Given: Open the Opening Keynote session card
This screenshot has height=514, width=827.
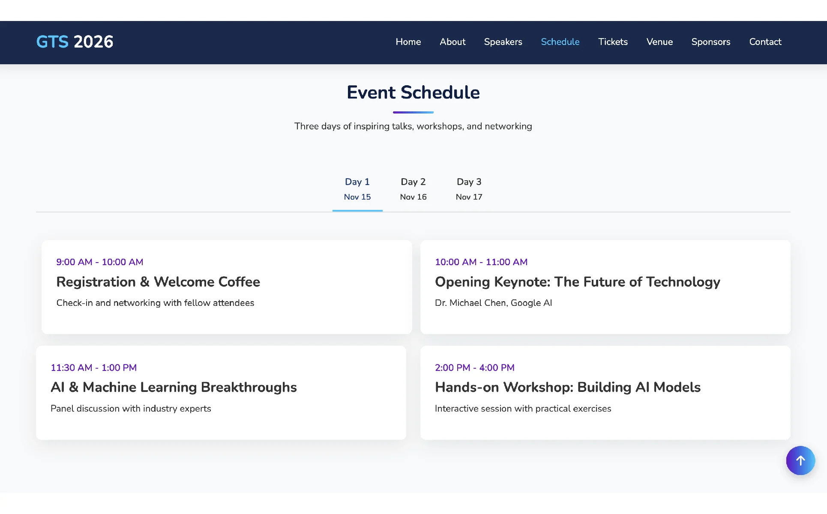Looking at the screenshot, I should point(605,287).
